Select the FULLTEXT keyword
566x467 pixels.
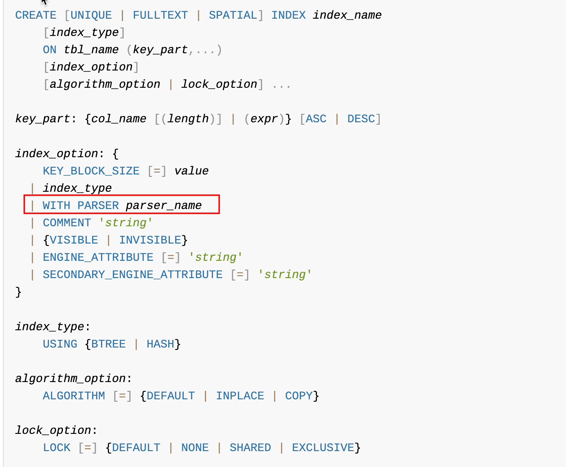tap(160, 15)
